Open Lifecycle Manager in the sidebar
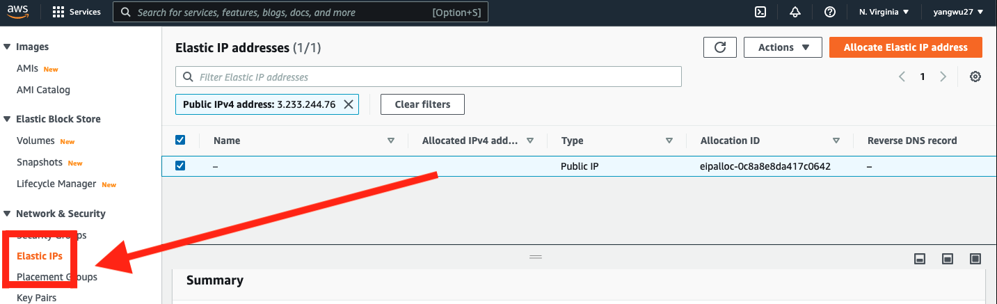Viewport: 997px width, 304px height. pos(56,184)
